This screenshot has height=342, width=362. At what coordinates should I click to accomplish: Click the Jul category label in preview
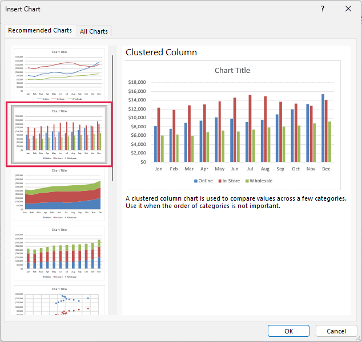[250, 169]
